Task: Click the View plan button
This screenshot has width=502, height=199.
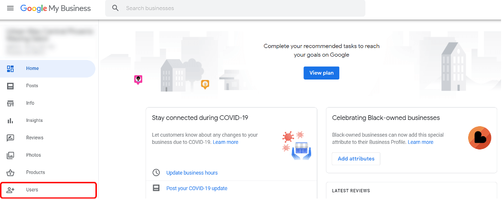Action: click(322, 73)
